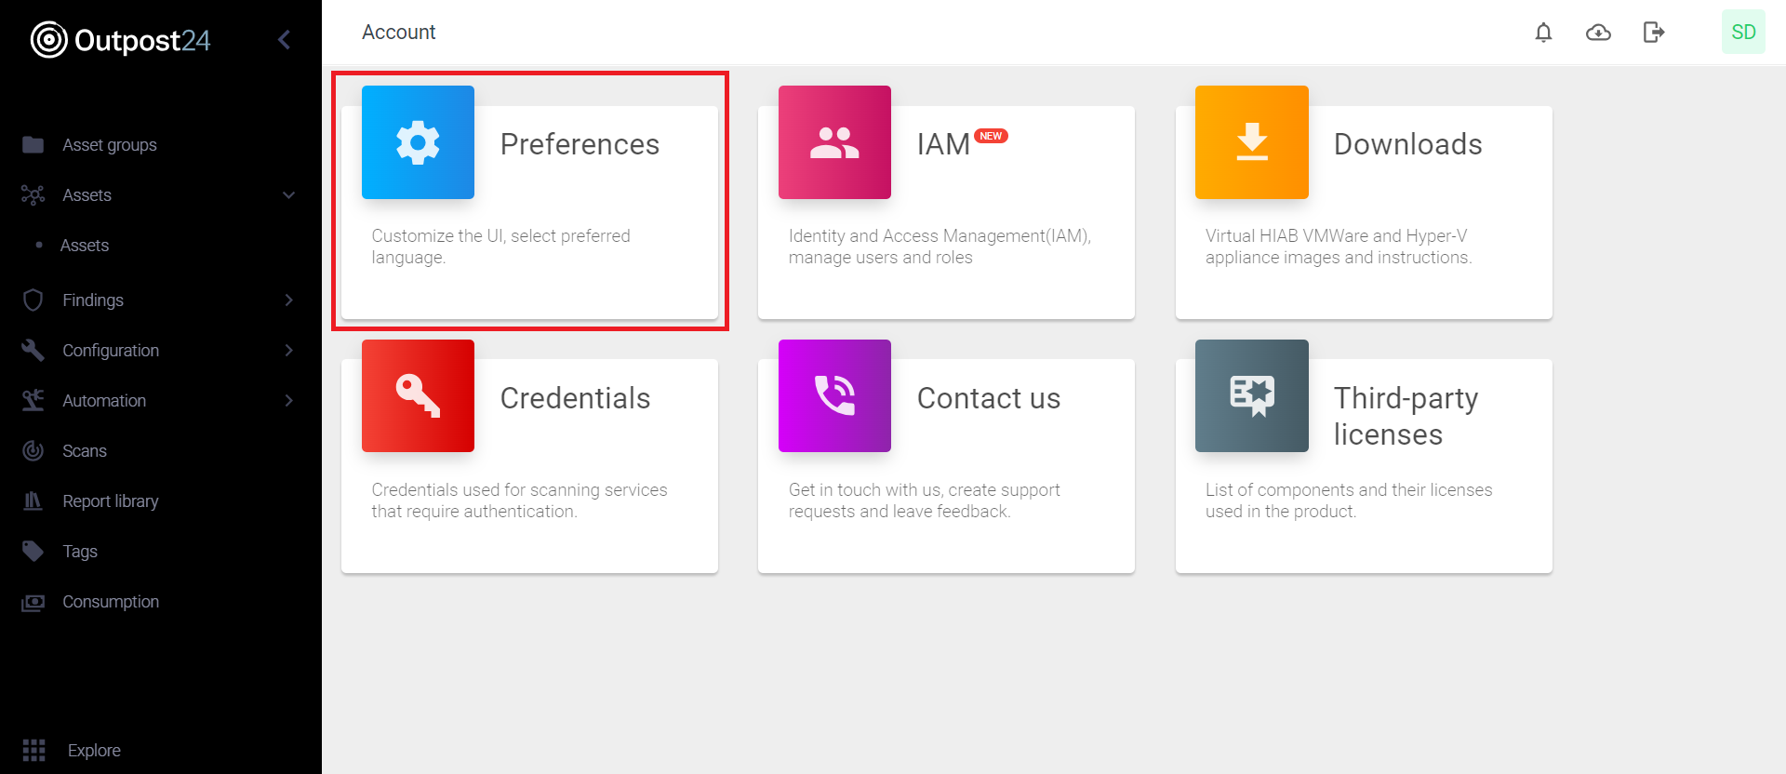
Task: Click the Outpost24 logo
Action: pyautogui.click(x=121, y=40)
